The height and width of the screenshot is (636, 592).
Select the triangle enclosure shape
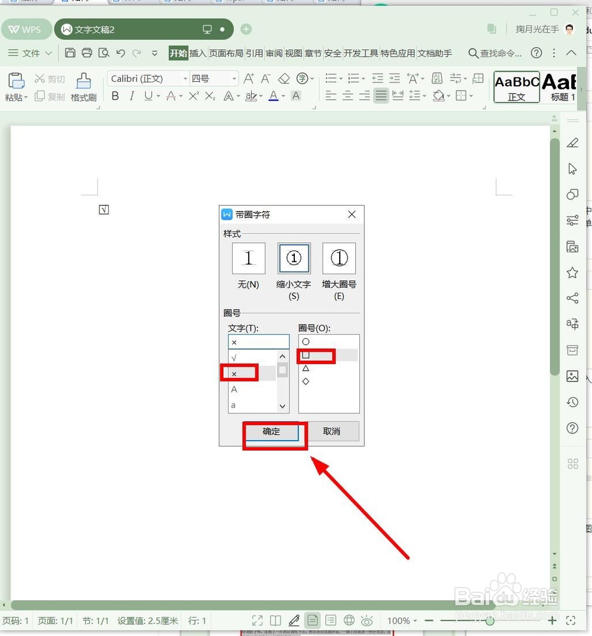(329, 368)
